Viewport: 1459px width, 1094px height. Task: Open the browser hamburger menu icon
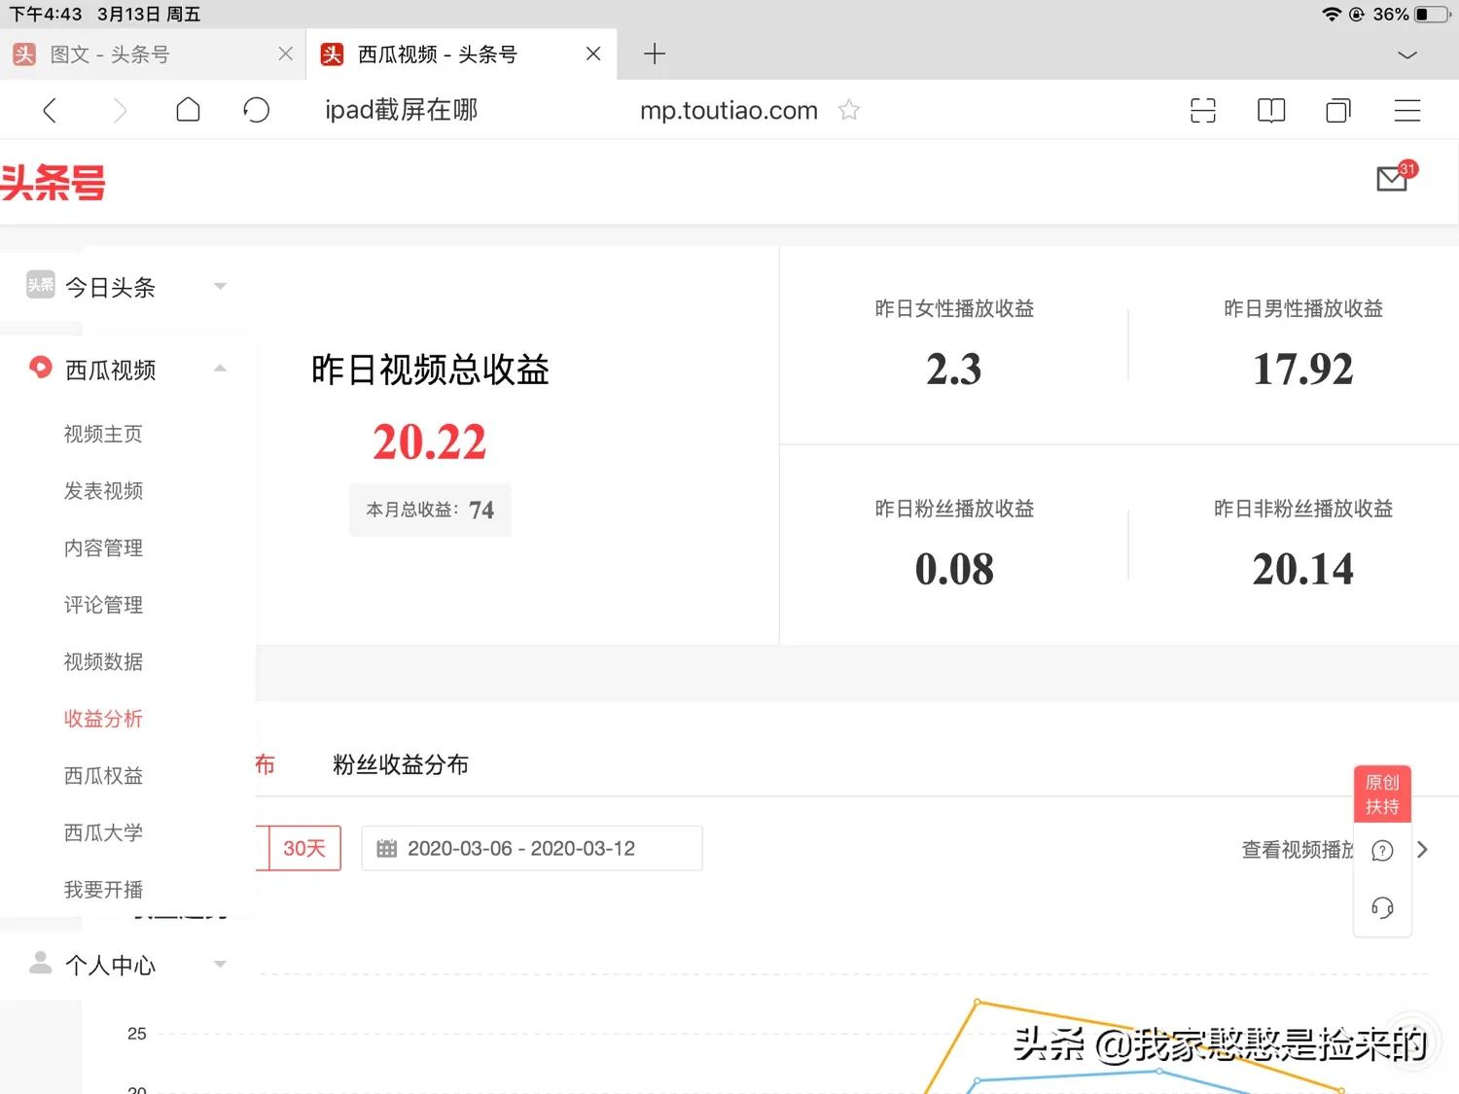(x=1406, y=110)
